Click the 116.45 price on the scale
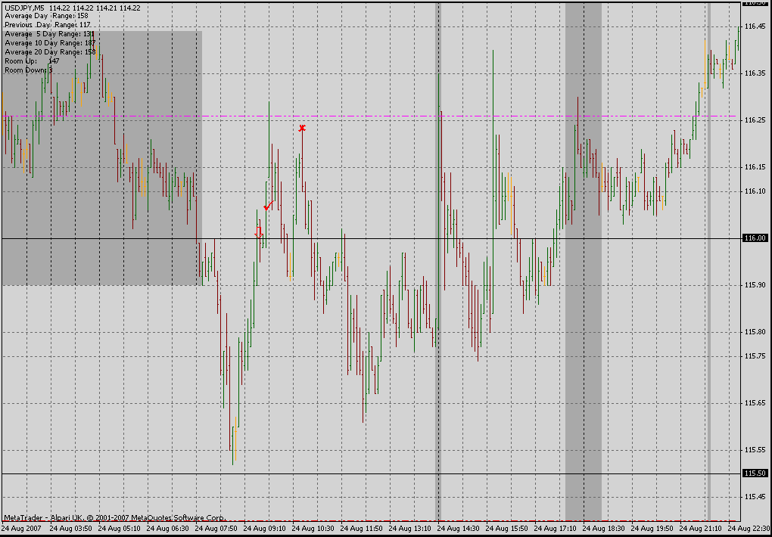Image resolution: width=772 pixels, height=537 pixels. tap(755, 26)
